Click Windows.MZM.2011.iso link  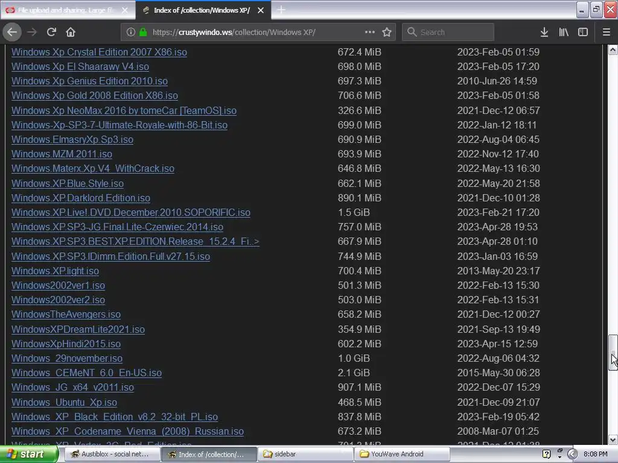click(62, 154)
